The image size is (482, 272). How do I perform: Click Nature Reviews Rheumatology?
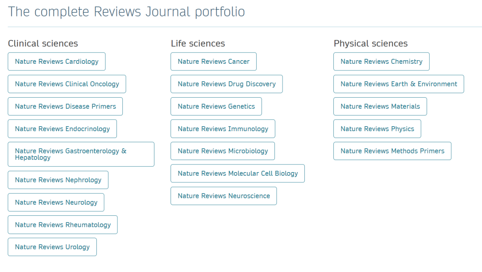(x=62, y=225)
